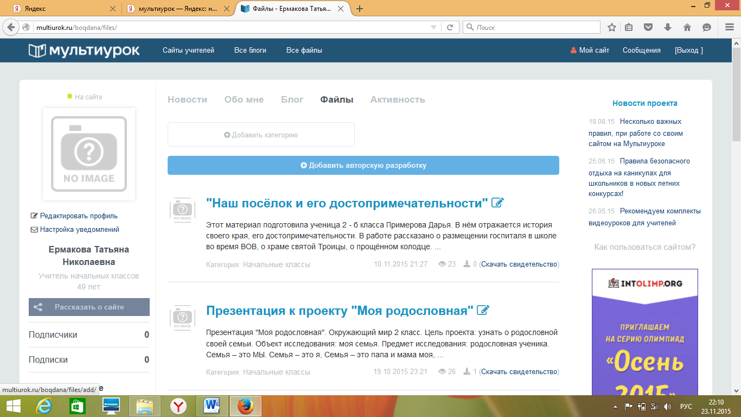Click the volume speaker tray icon
This screenshot has width=741, height=417.
point(668,407)
